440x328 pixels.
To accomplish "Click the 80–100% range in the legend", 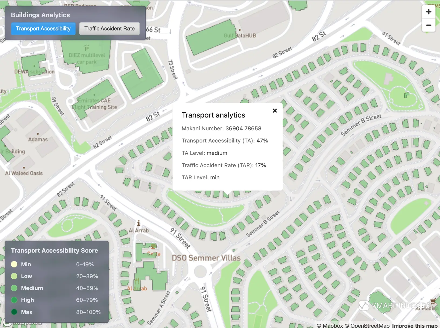I will [x=88, y=312].
